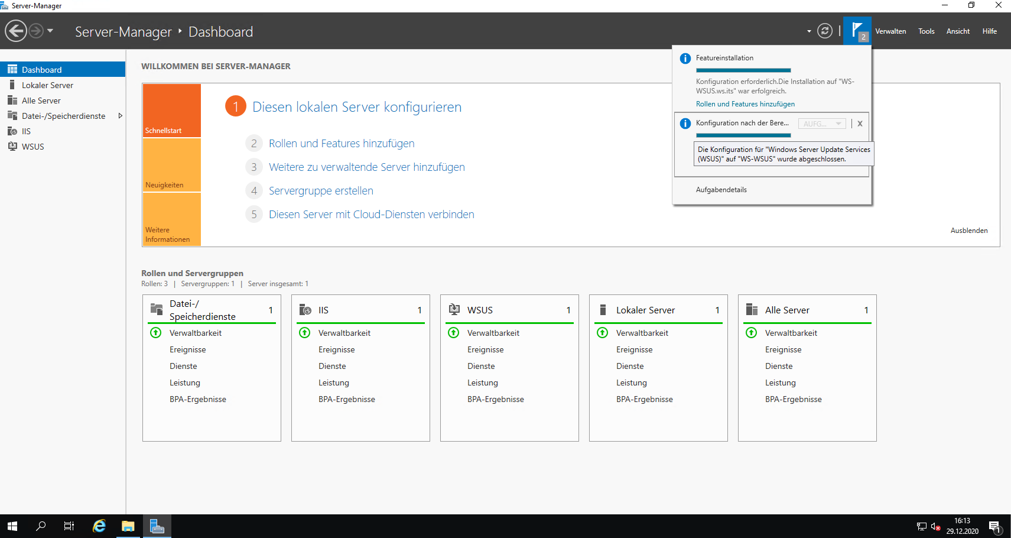Click the Featureinstallation info icon
Viewport: 1011px width, 538px height.
[x=685, y=59]
